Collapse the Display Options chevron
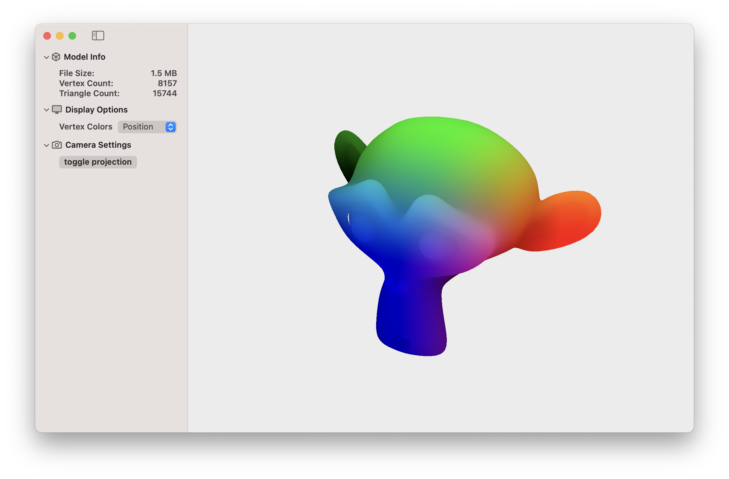Image resolution: width=729 pixels, height=479 pixels. (47, 110)
